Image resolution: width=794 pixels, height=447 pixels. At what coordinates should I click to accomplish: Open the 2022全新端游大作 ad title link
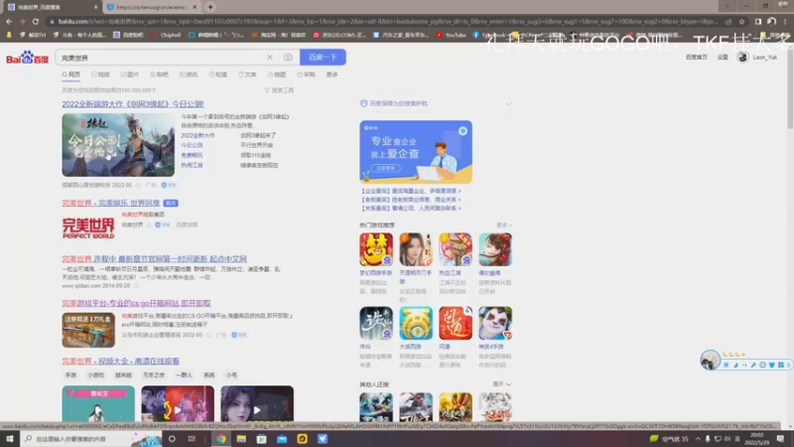pos(133,104)
